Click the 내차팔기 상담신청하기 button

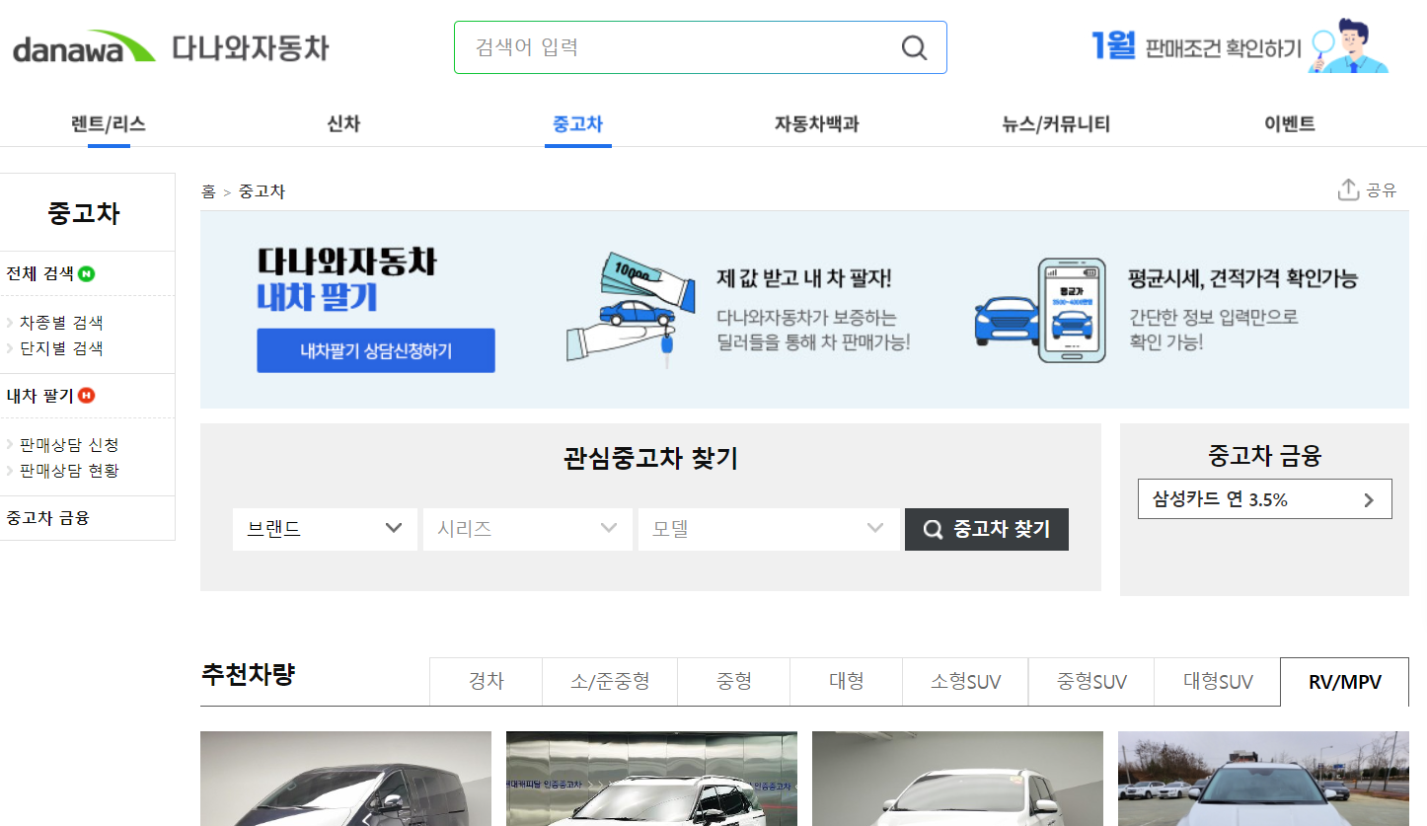click(375, 349)
